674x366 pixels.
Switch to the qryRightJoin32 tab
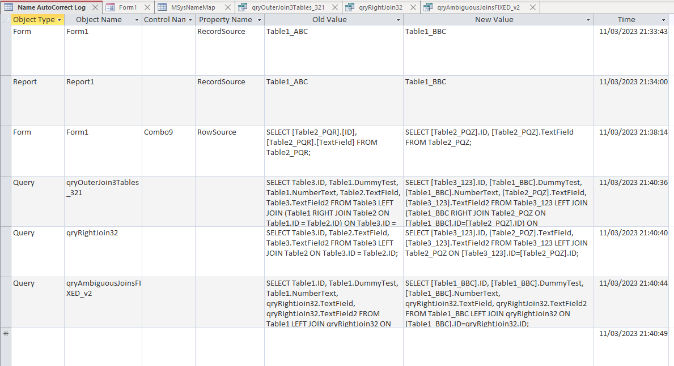pos(380,7)
